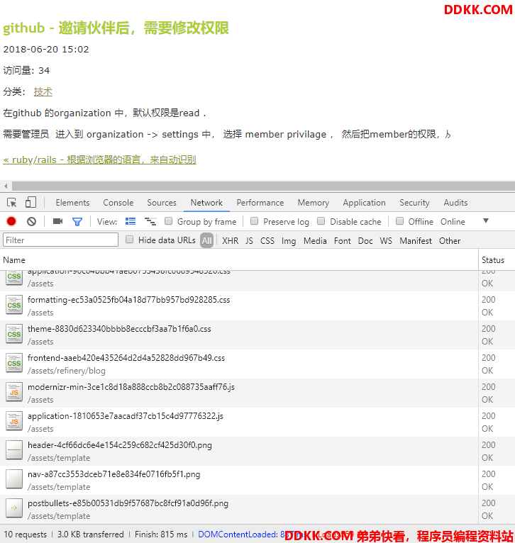Filter requests by Media type
Screen dimensions: 515x543
point(315,241)
